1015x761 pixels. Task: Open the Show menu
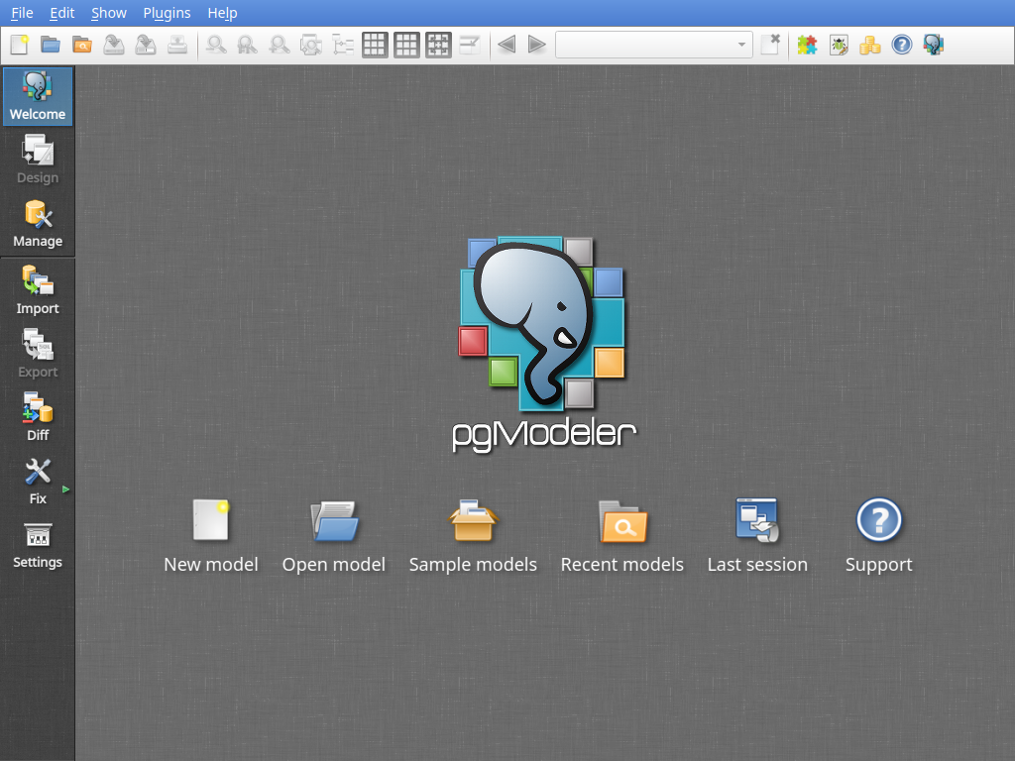pos(109,13)
